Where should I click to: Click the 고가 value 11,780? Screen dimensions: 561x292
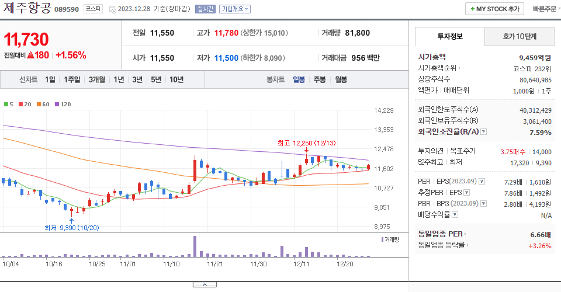click(226, 33)
